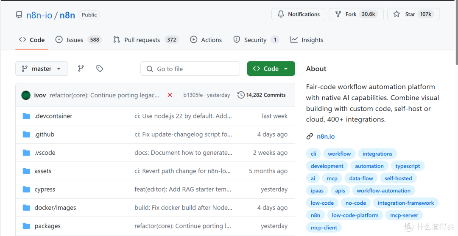Click the ivov avatar image
Image resolution: width=458 pixels, height=236 pixels.
coord(26,95)
